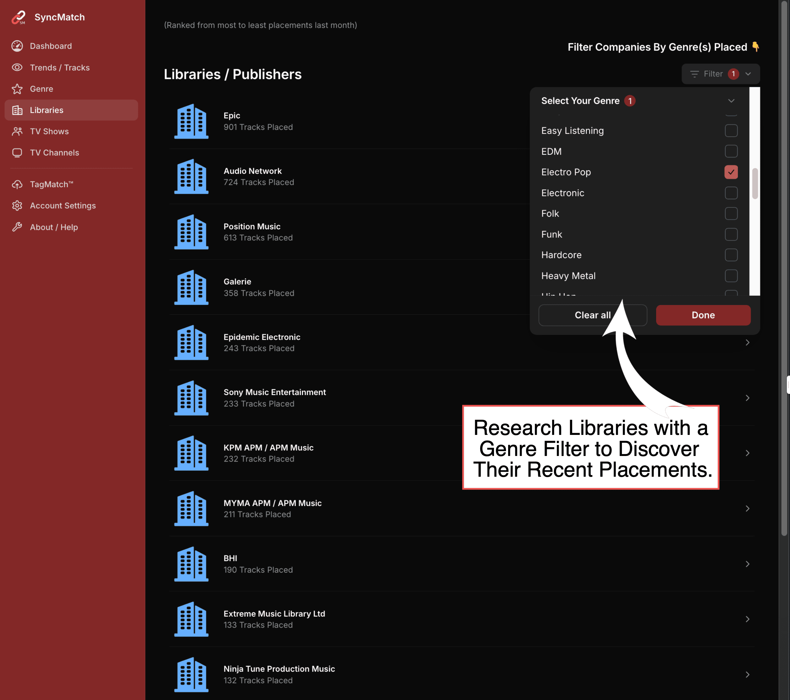Check the Easy Listening genre checkbox
This screenshot has width=790, height=700.
pyautogui.click(x=731, y=131)
